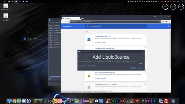The width and height of the screenshot is (185, 104).
Task: Open the Recycle Bin in the dock
Action: pyautogui.click(x=173, y=101)
